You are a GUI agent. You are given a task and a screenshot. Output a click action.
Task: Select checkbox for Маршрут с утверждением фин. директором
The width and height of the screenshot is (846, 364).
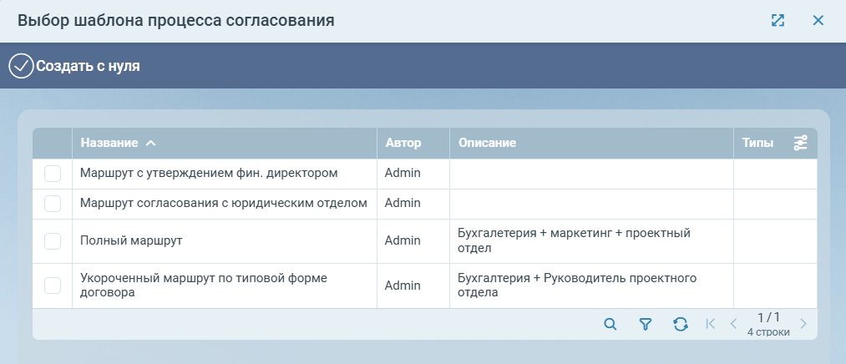(x=53, y=174)
